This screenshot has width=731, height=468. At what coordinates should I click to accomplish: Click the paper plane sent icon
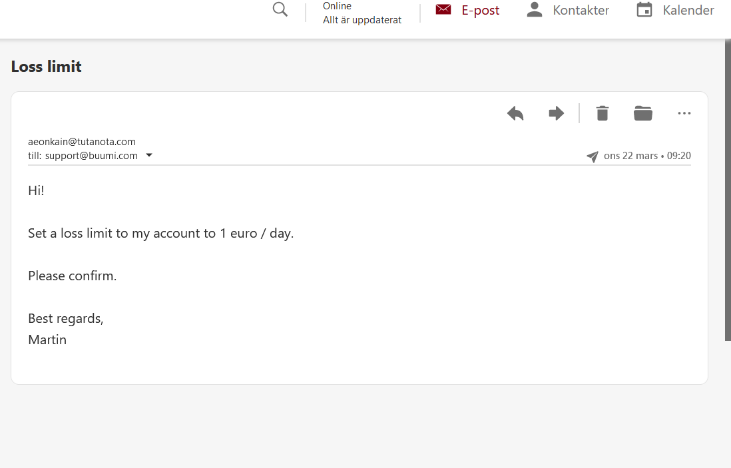pos(593,156)
